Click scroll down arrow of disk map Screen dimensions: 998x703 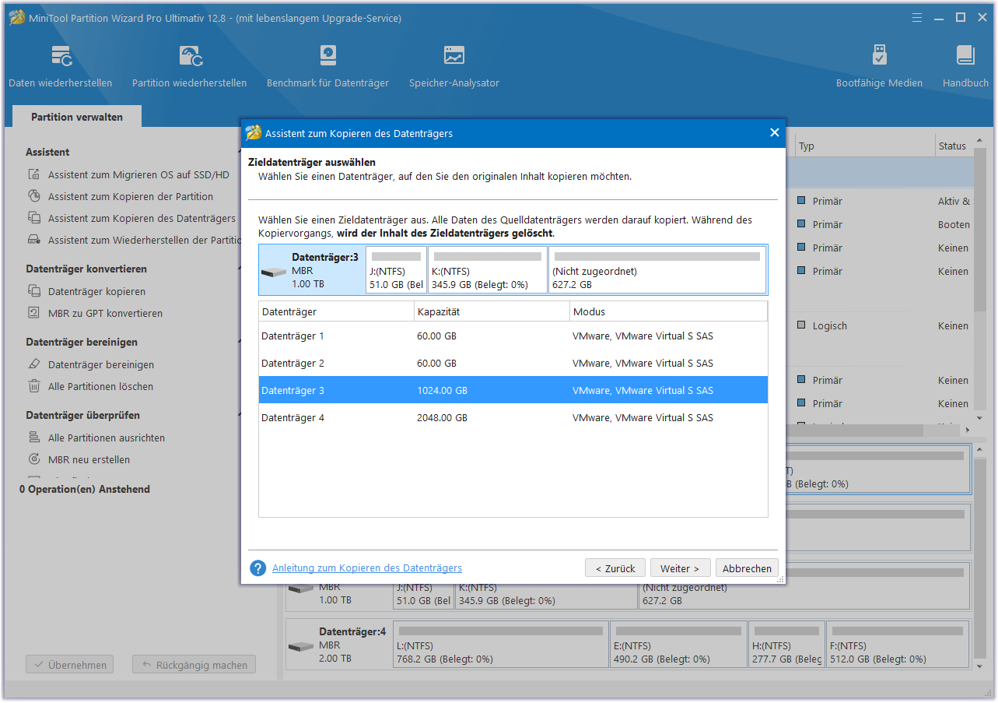coord(979,666)
